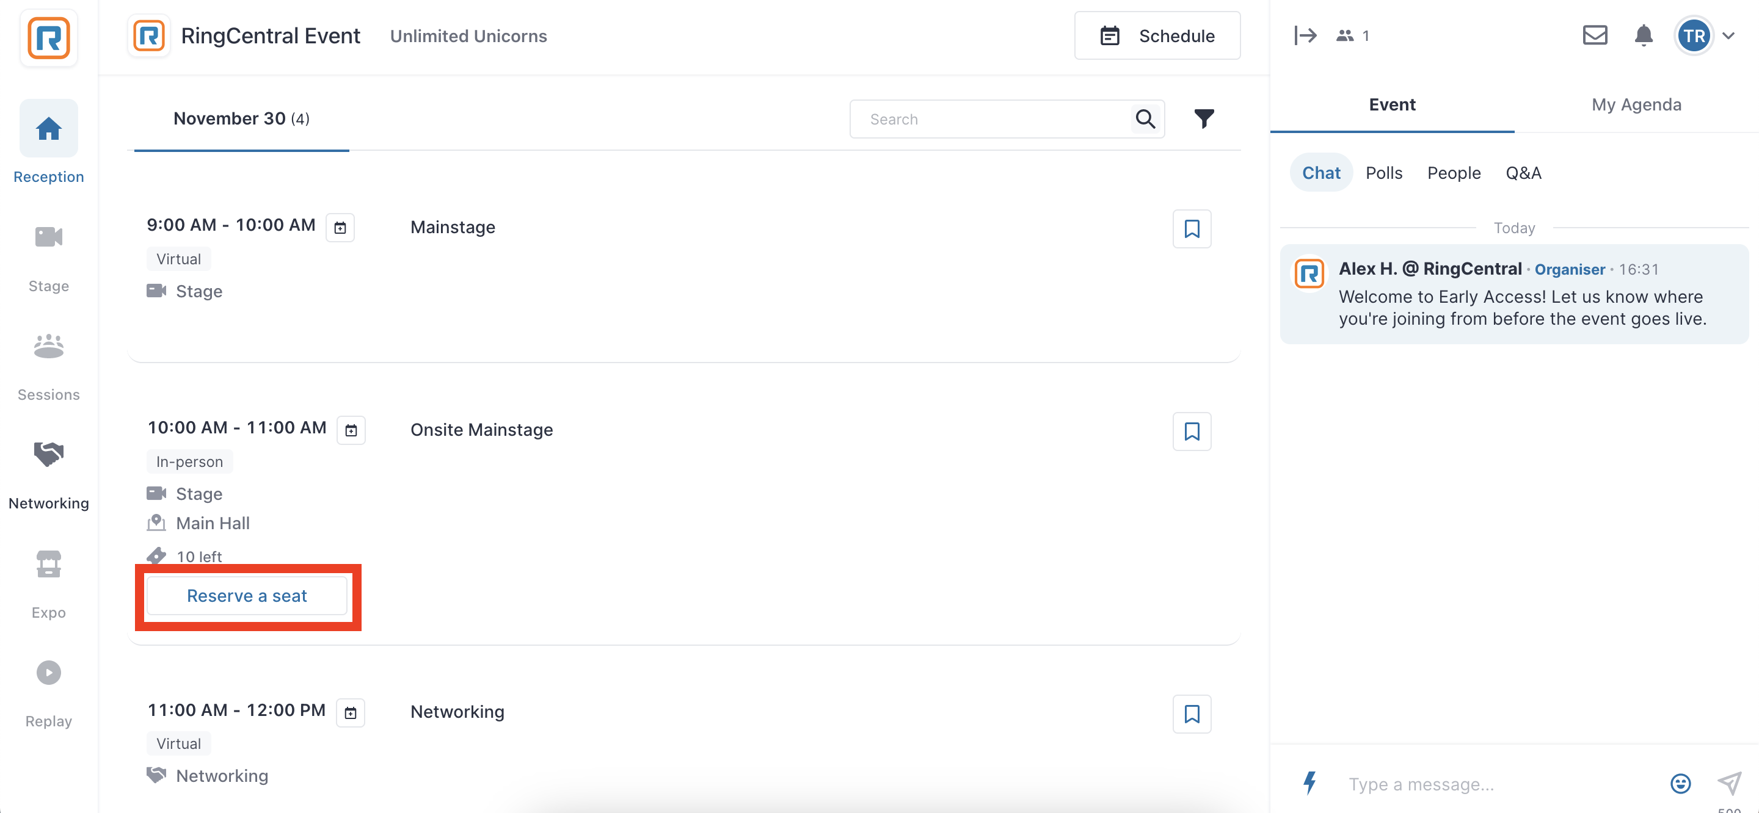The image size is (1759, 813).
Task: Click the Virtual tag on Mainstage
Action: point(179,259)
